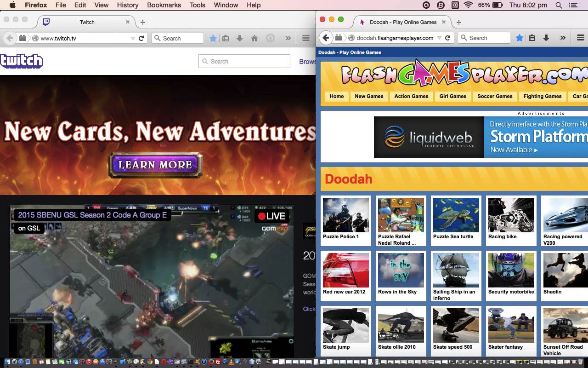Open the Tools menu
Viewport: 588px width, 368px height.
(x=198, y=5)
